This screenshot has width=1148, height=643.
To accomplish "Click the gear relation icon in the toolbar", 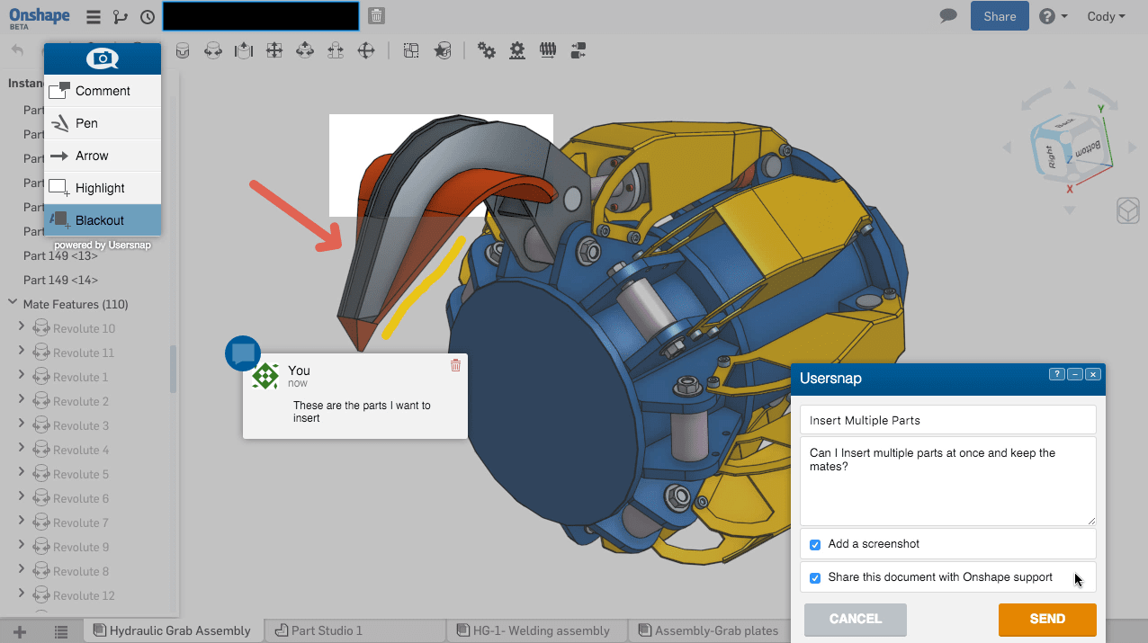I will 487,50.
